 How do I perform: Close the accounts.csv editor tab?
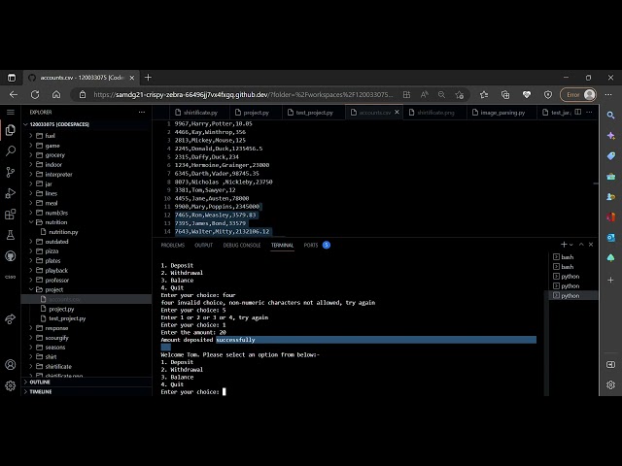pos(397,113)
